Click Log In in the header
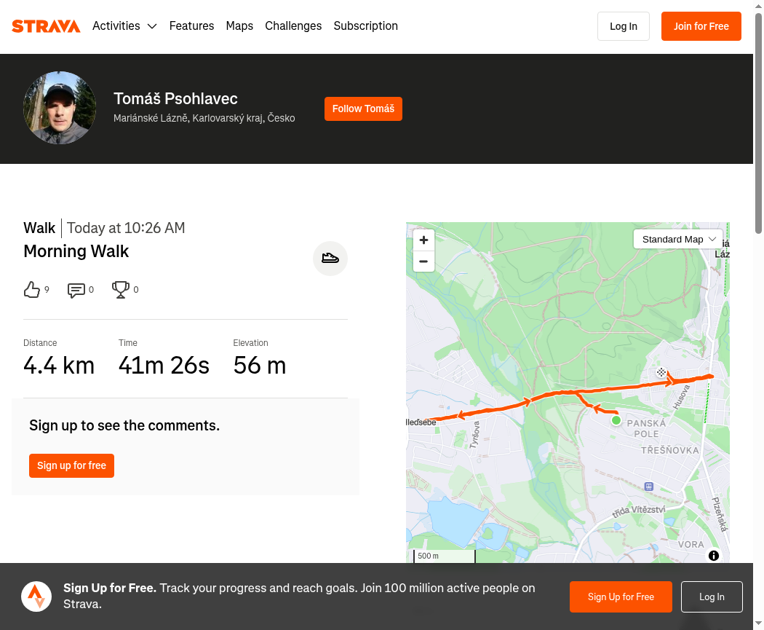The width and height of the screenshot is (764, 630). coord(623,26)
